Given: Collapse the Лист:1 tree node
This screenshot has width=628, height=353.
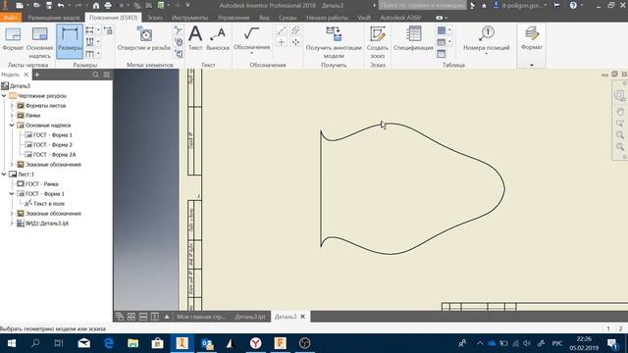Looking at the screenshot, I should (x=4, y=175).
